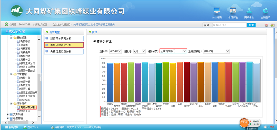Click inside the 输入内容 search field

pos(229,25)
